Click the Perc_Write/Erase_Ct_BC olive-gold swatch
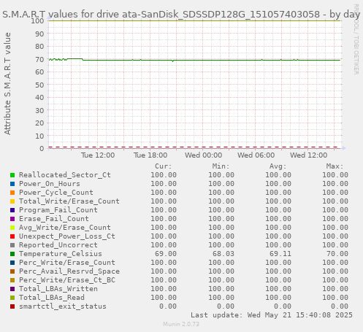This screenshot has height=332, width=363. coord(12,280)
